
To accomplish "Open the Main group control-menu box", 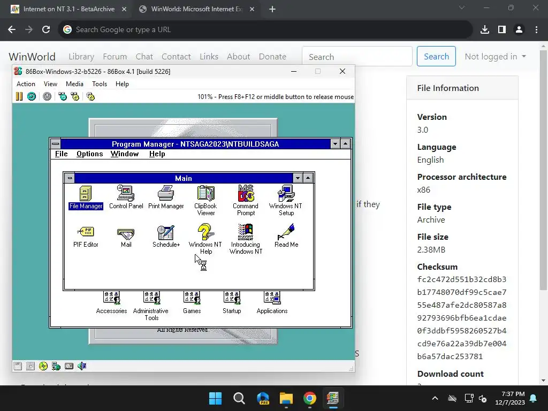I will tap(70, 178).
